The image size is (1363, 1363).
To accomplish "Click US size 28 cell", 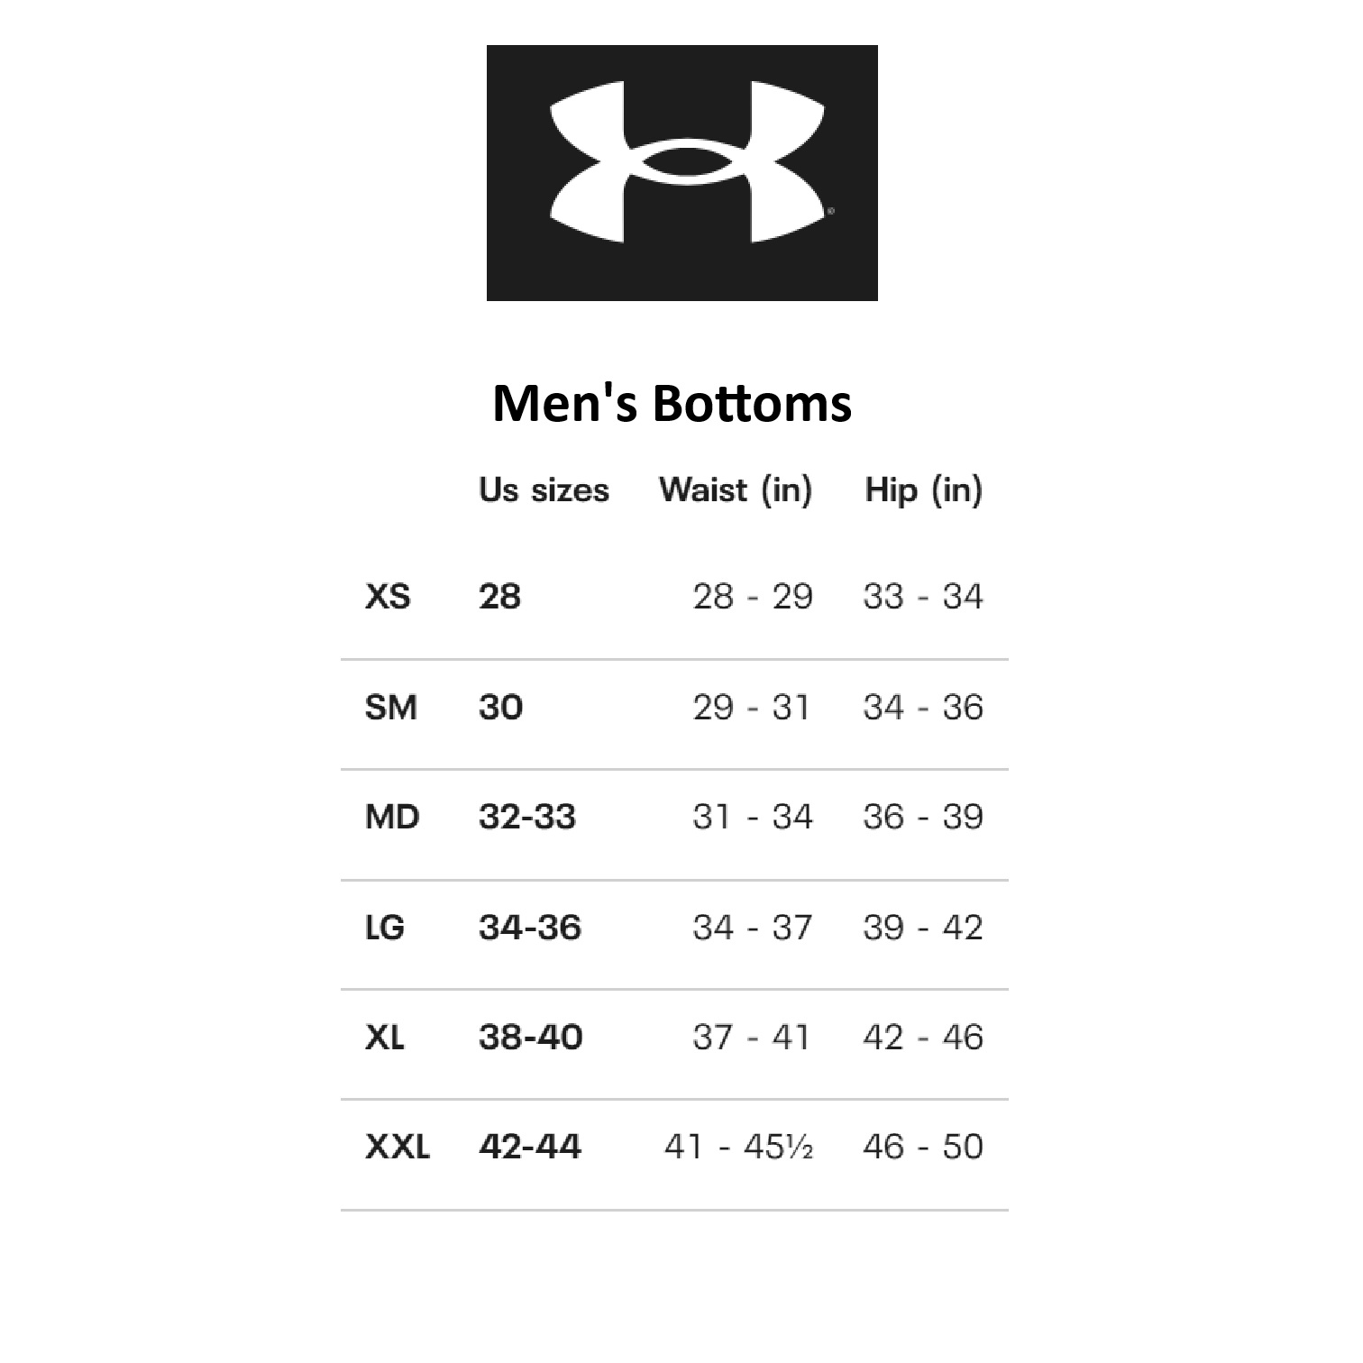I will pos(499,597).
